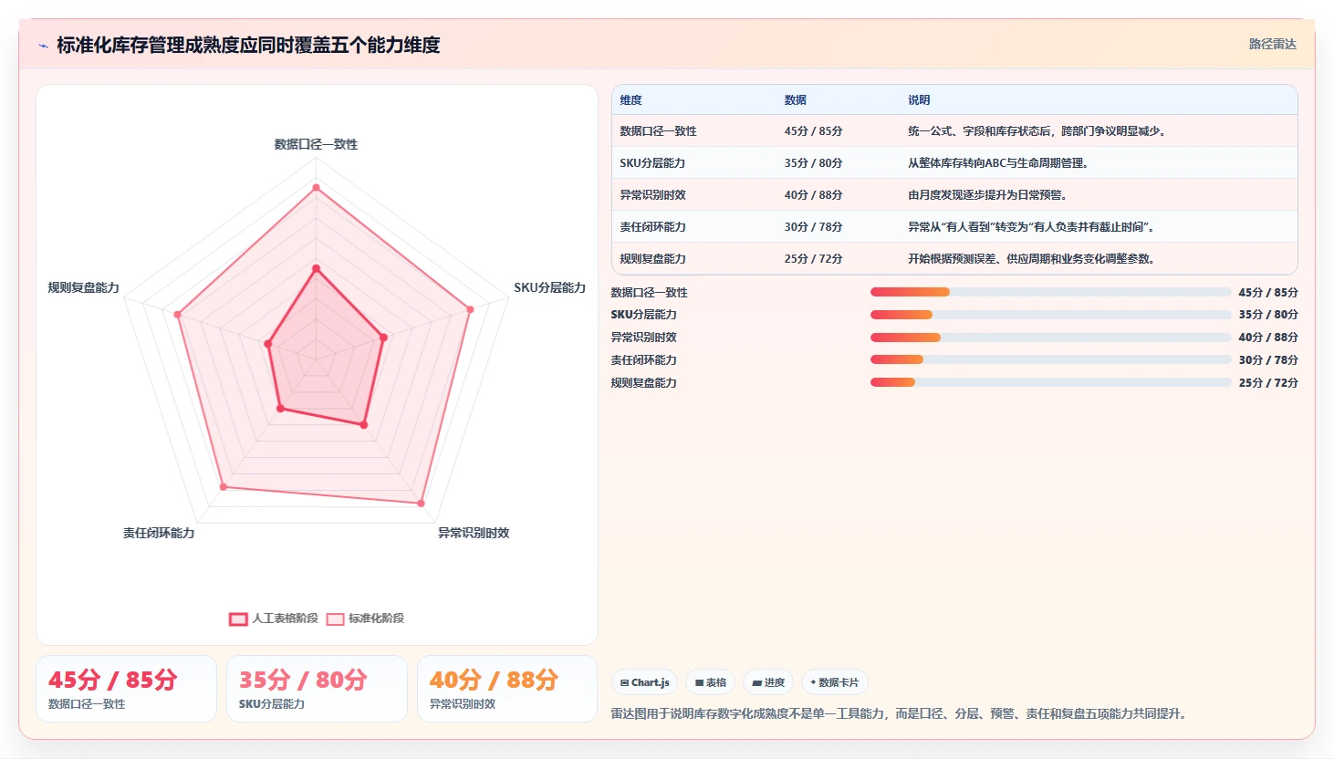Image resolution: width=1334 pixels, height=759 pixels.
Task: Click the 表格 tag
Action: coord(711,682)
